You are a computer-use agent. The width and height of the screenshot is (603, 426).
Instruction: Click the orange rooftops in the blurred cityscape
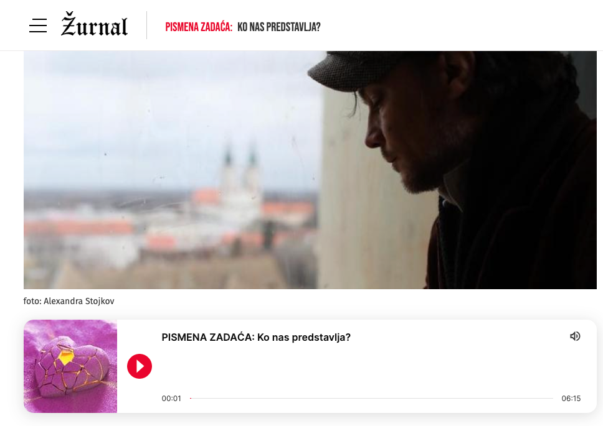tap(79, 228)
